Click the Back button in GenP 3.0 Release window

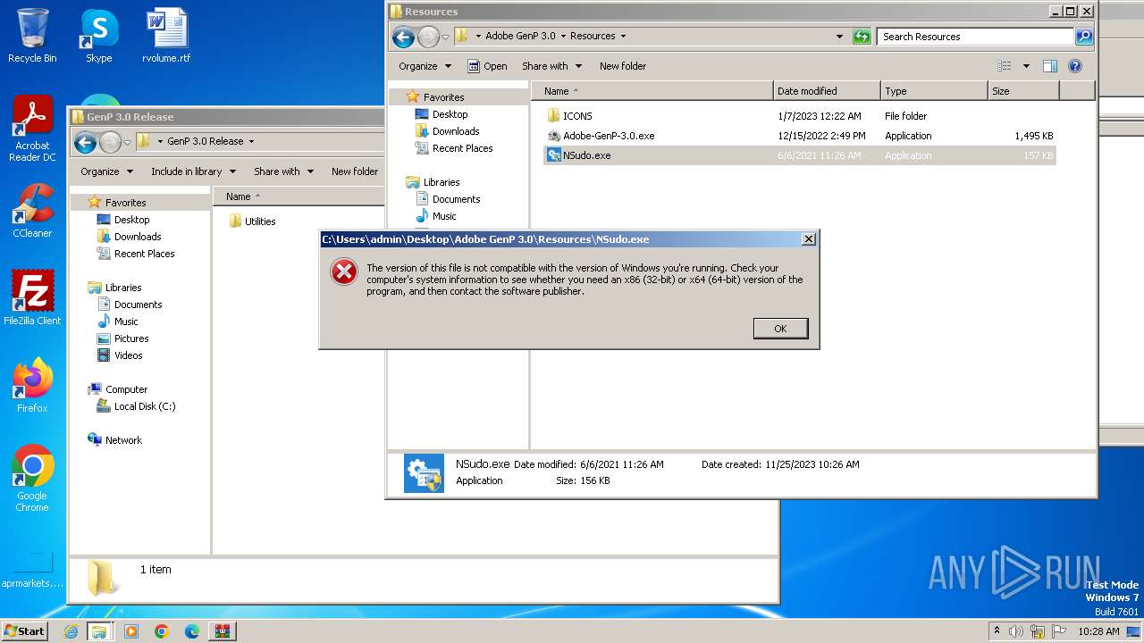tap(85, 142)
